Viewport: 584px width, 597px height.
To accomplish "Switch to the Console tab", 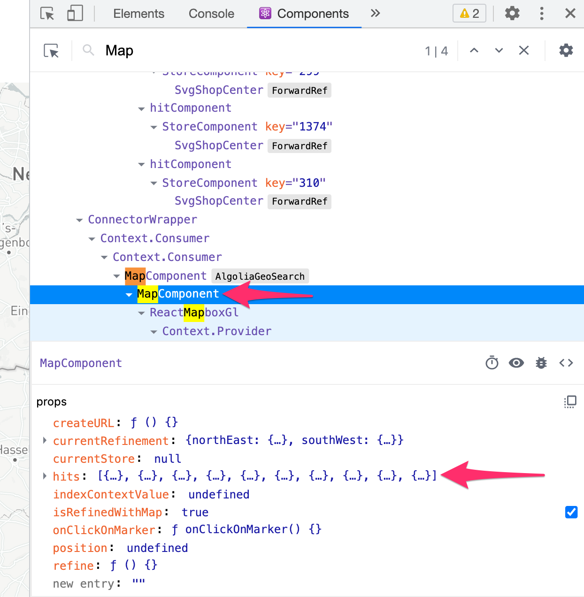I will tap(211, 14).
